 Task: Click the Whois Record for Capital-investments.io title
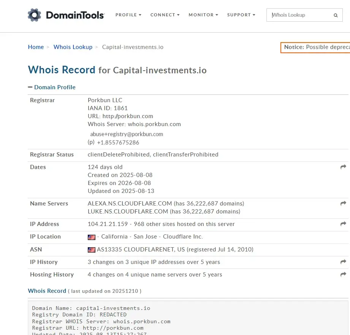pyautogui.click(x=117, y=70)
